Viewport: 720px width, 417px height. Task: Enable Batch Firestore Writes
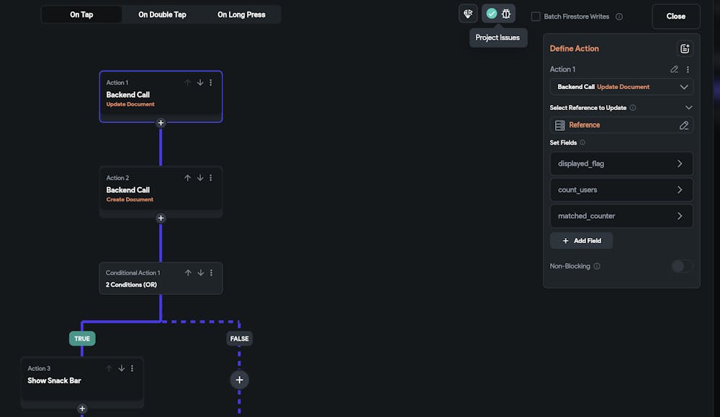click(x=534, y=16)
